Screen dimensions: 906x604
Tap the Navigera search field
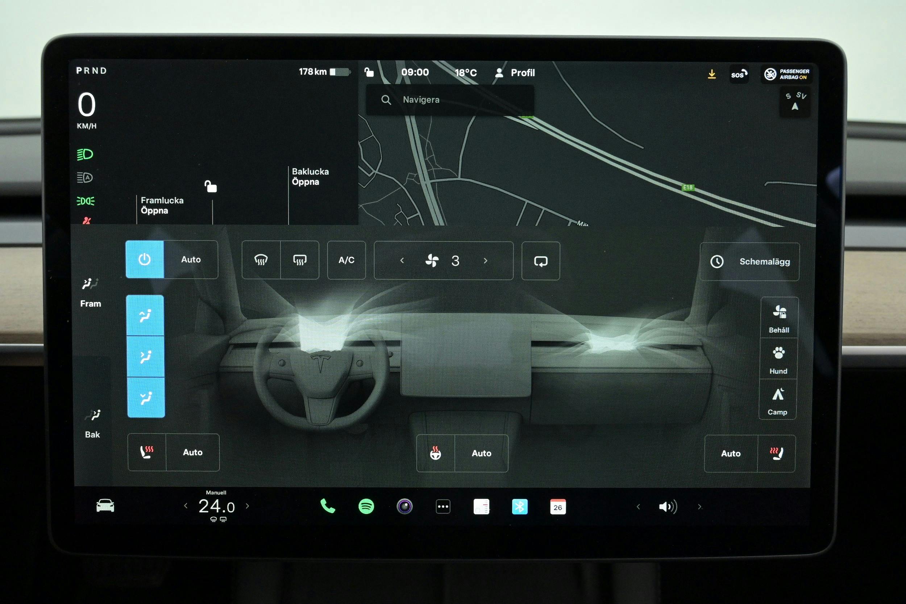(x=450, y=100)
